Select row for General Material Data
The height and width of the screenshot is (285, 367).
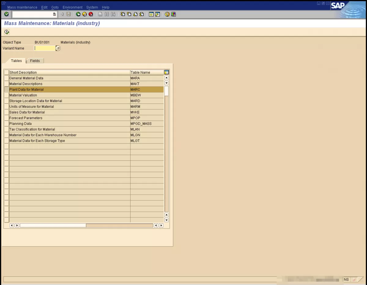6,78
